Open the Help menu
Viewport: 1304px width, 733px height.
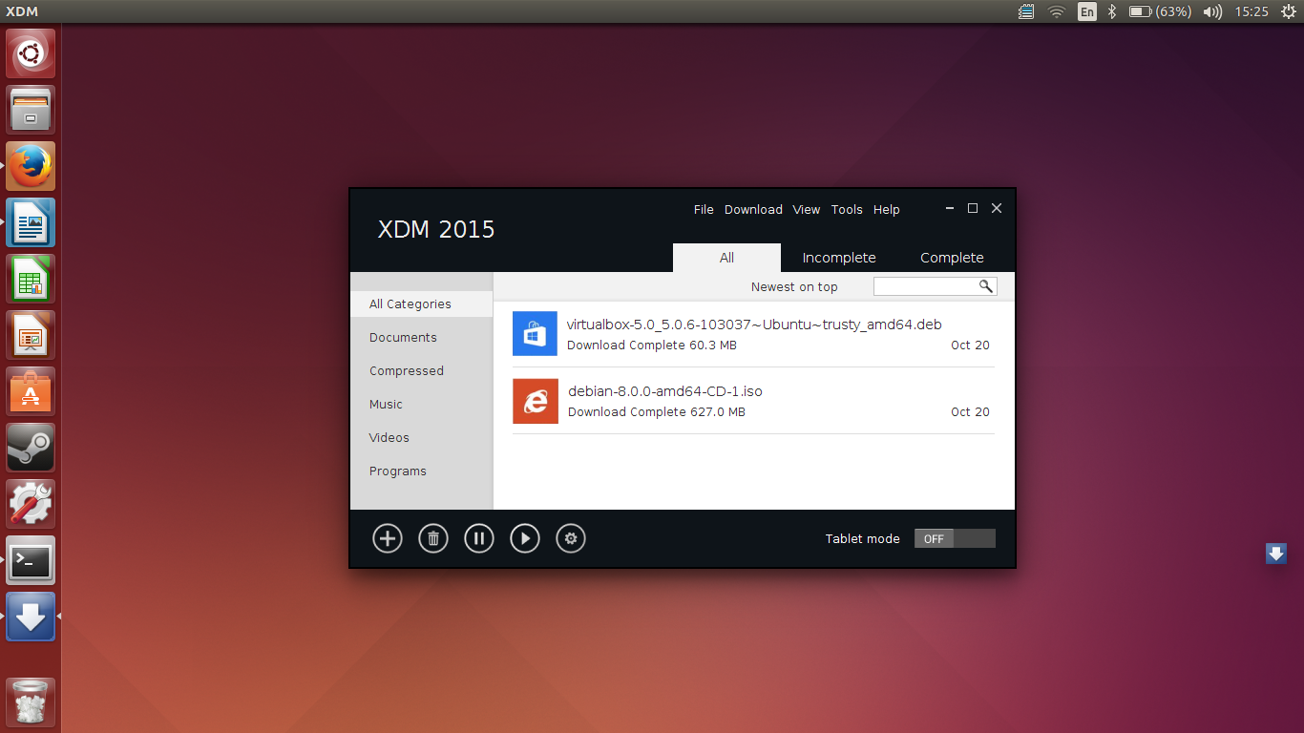click(x=887, y=209)
